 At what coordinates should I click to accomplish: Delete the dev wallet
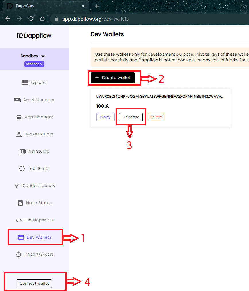(x=156, y=117)
